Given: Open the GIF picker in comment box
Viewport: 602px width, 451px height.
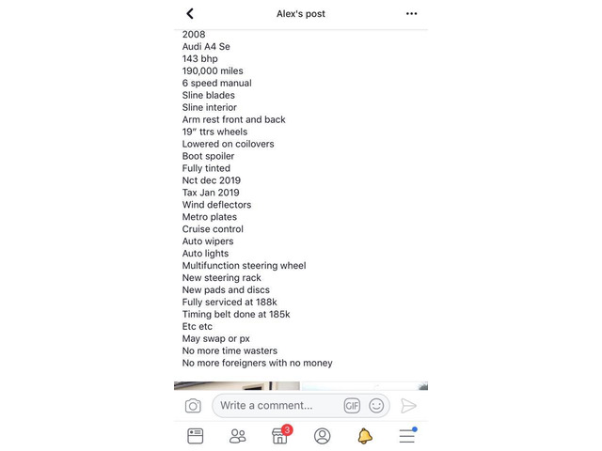Looking at the screenshot, I should 352,406.
